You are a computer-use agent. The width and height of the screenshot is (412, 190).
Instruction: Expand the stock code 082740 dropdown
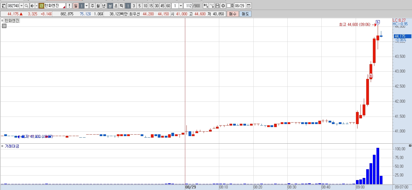(21, 6)
